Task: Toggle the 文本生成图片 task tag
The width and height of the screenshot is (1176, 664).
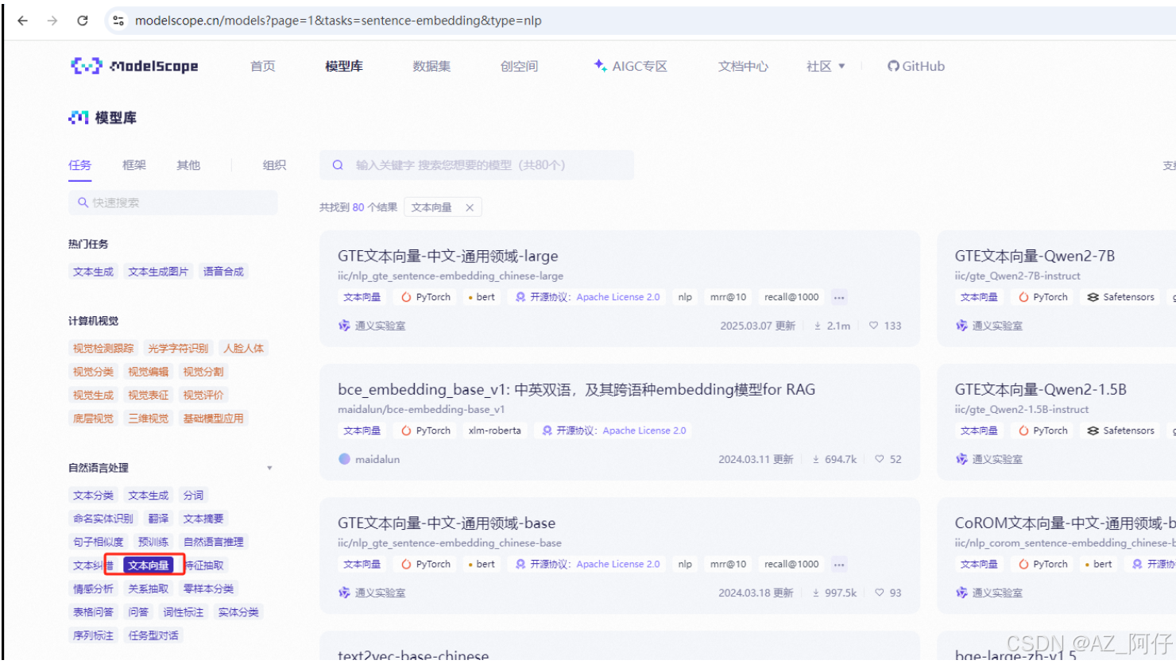Action: pyautogui.click(x=158, y=272)
